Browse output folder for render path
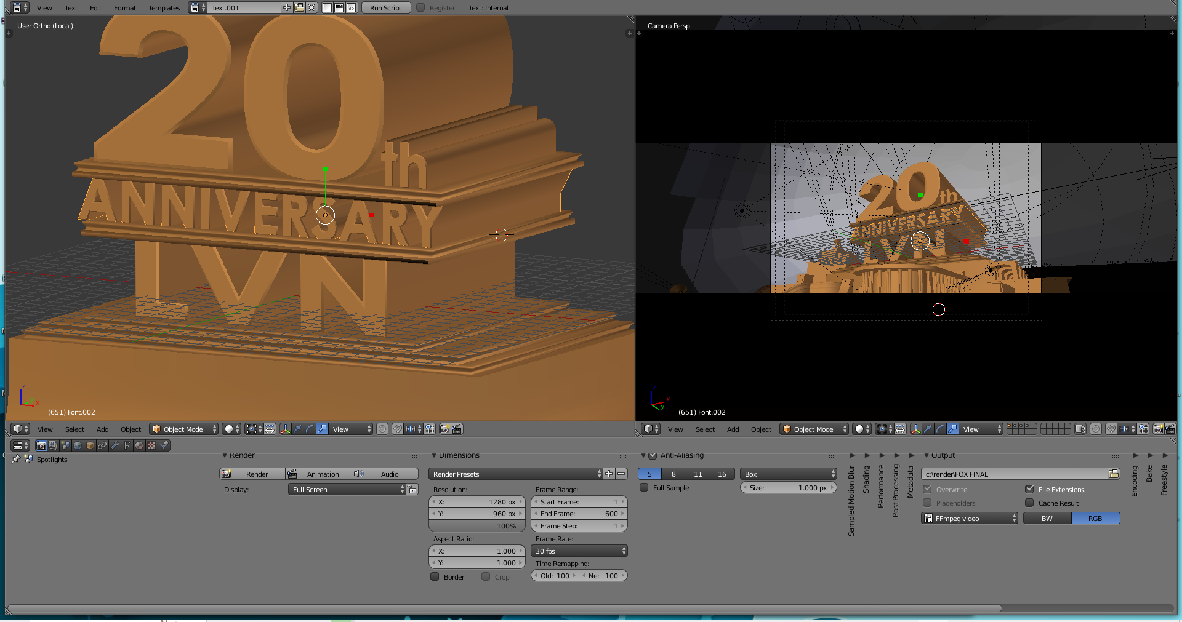 pyautogui.click(x=1114, y=474)
